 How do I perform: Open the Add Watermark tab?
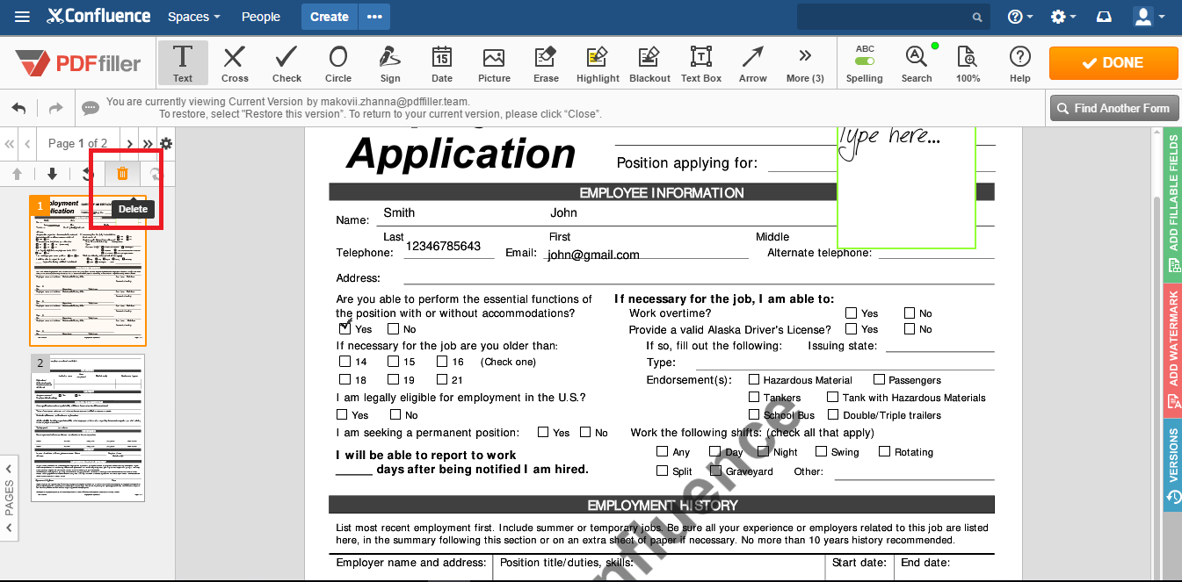1172,350
